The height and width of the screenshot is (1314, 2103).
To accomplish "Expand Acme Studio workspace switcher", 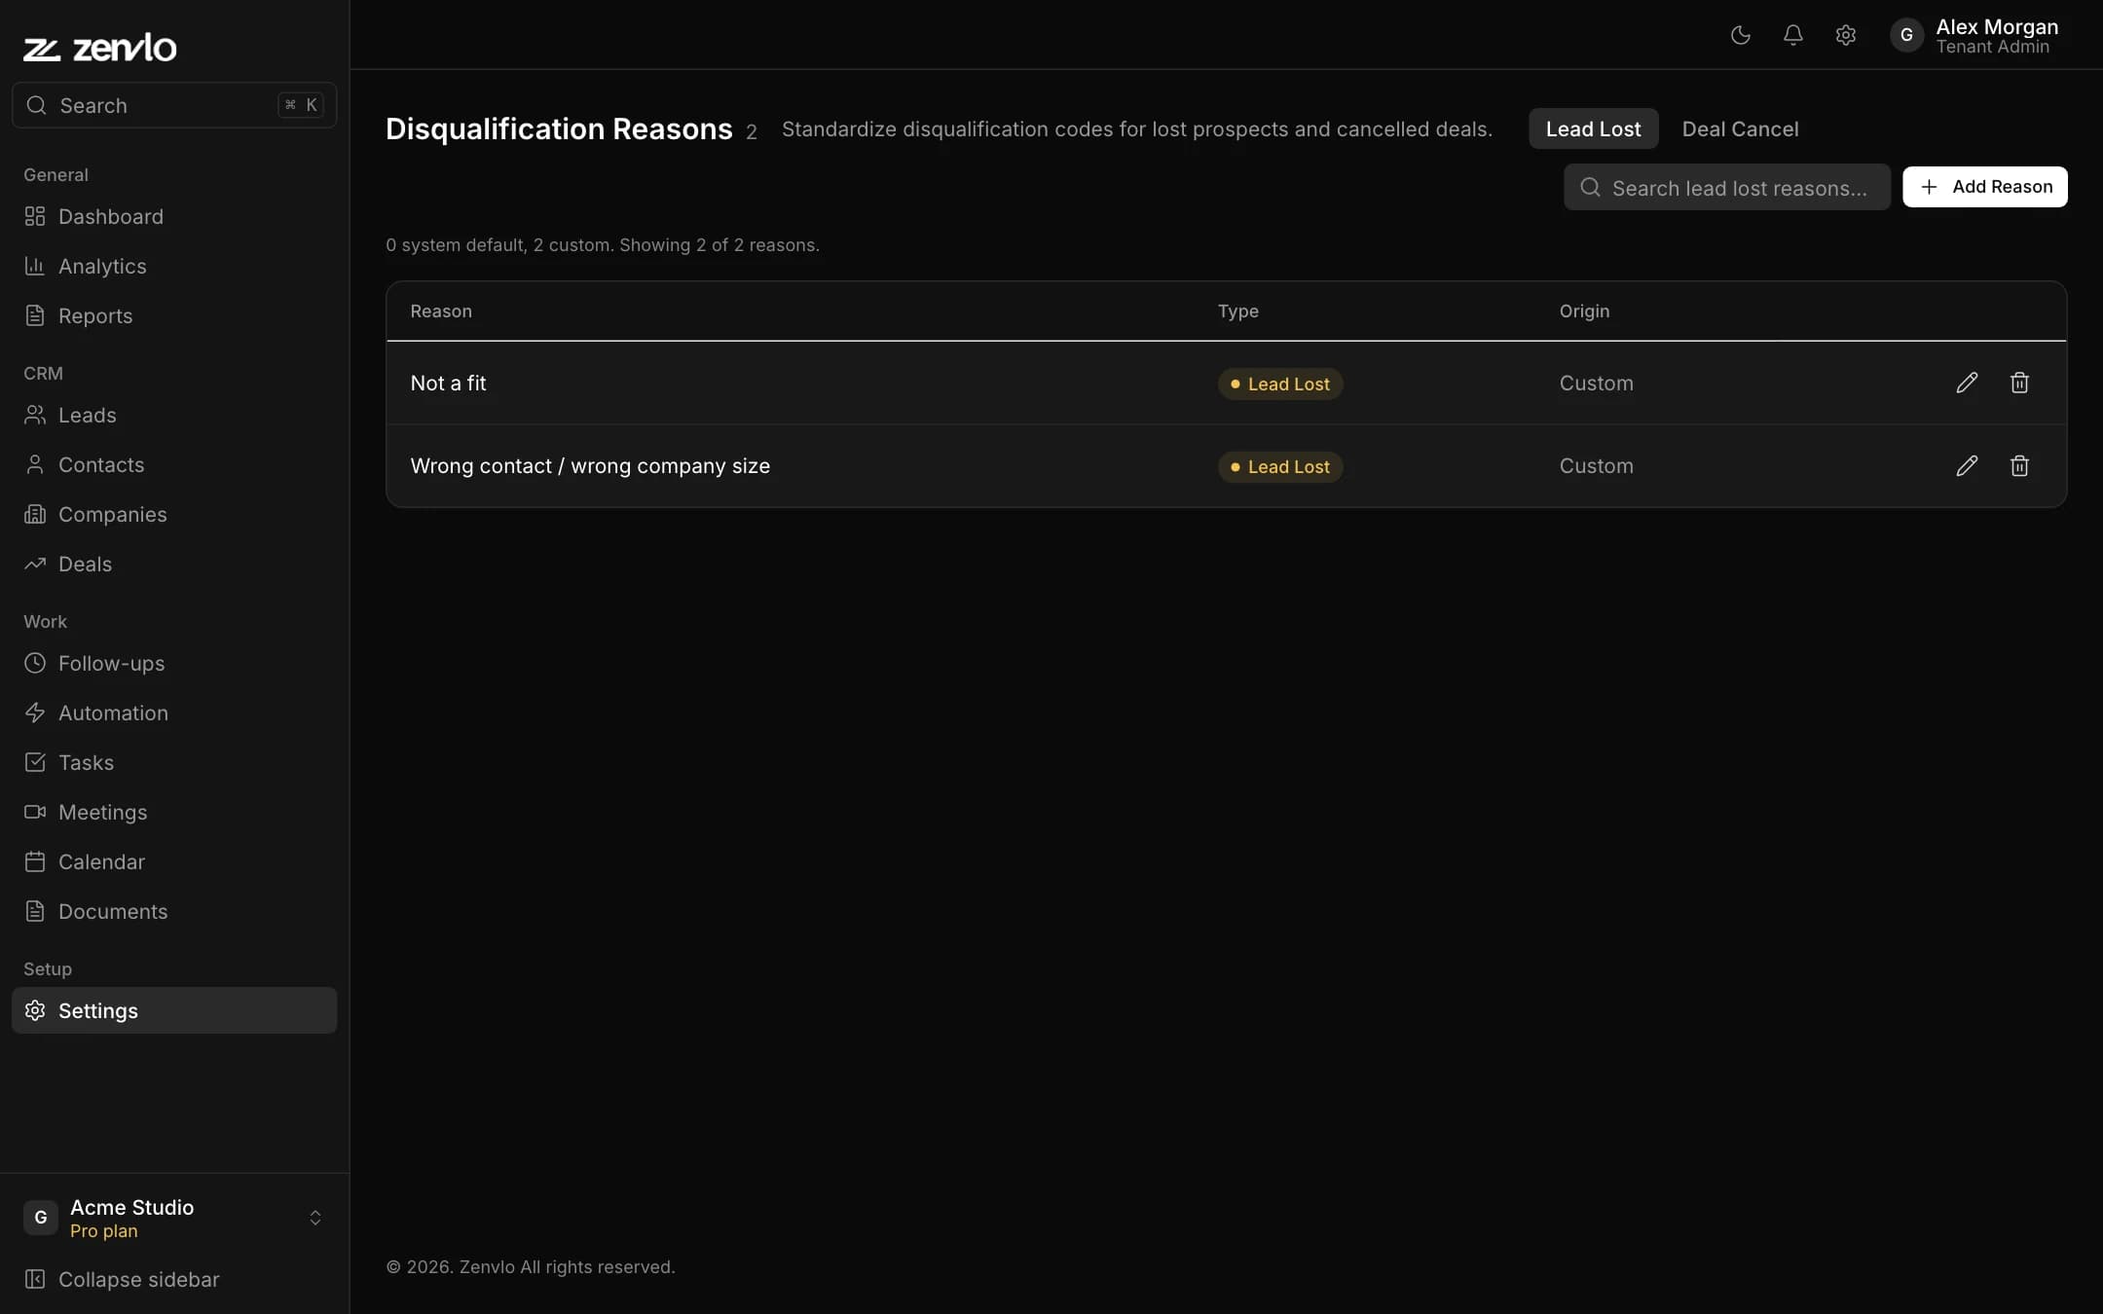I will [x=174, y=1218].
